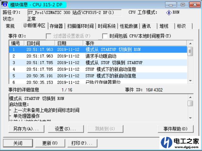Select event number 4 STOP 模式下的新启动信息

tap(98, 69)
